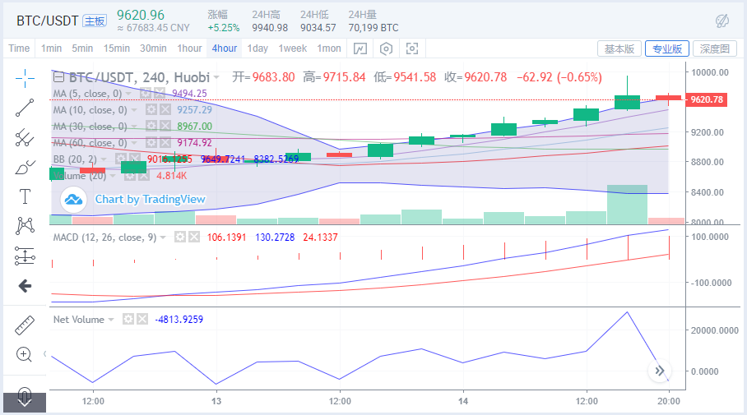Toggle fullscreen chart mode icon
The height and width of the screenshot is (415, 747).
411,48
